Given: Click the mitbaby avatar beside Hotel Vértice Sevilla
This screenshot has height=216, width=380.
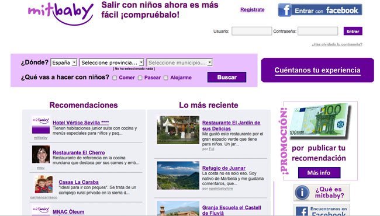Looking at the screenshot, I should point(41,125).
